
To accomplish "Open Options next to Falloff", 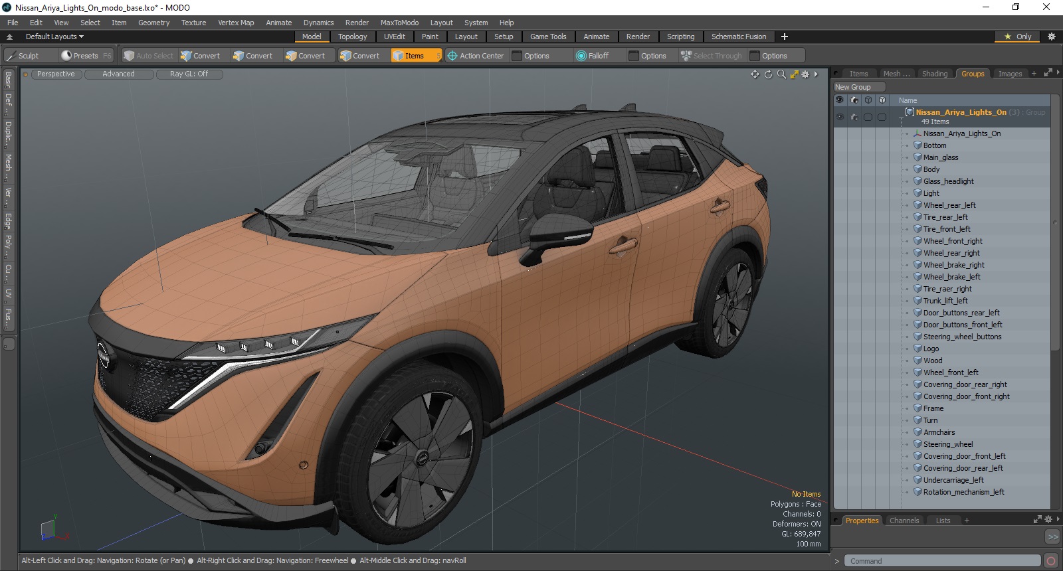I will coord(653,56).
